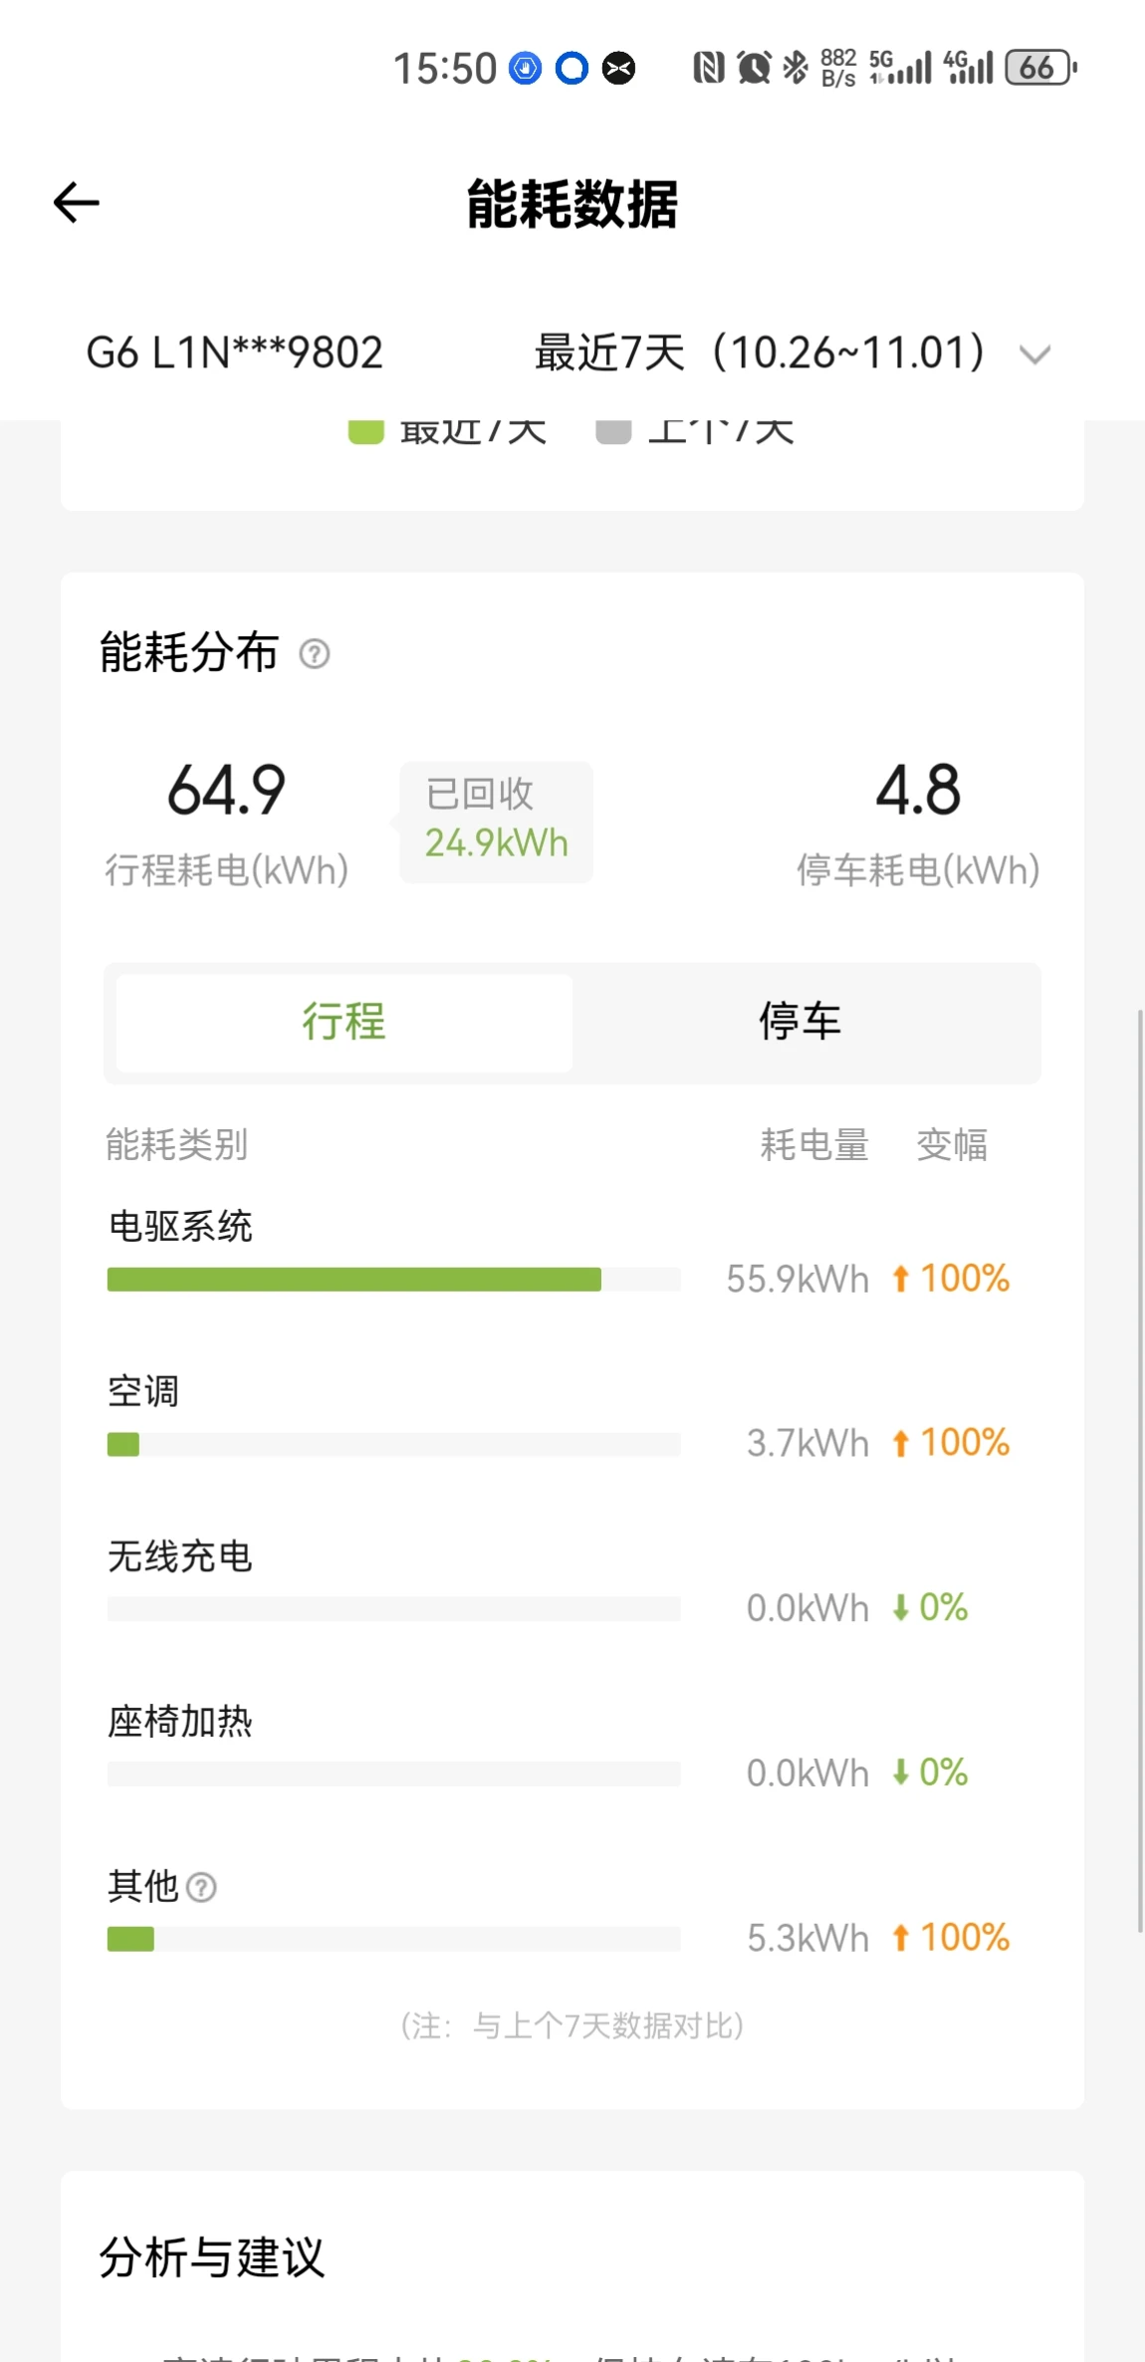Switch to the 停车 tab
The image size is (1145, 2362).
(801, 1023)
